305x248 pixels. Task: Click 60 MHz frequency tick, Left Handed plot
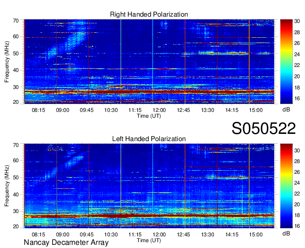coord(16,160)
